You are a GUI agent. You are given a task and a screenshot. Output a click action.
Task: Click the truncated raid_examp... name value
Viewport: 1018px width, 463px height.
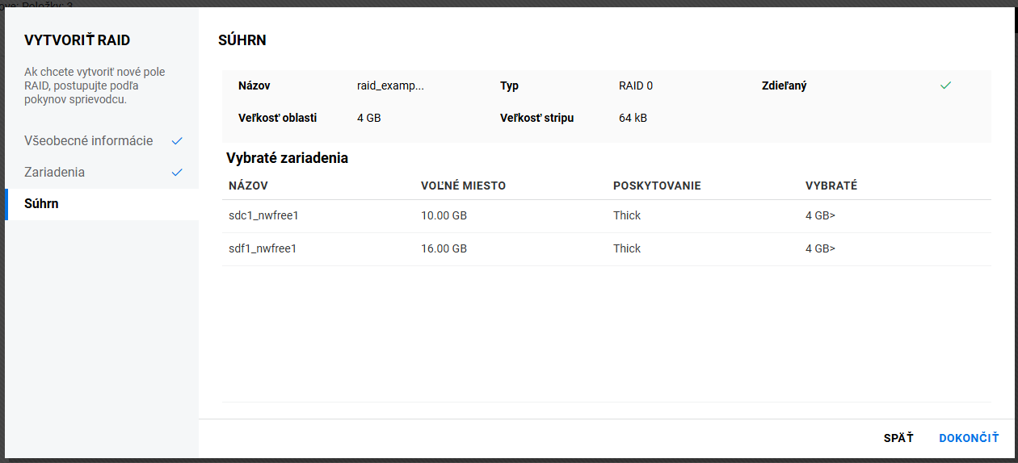[x=390, y=86]
